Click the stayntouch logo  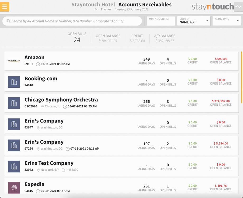click(213, 7)
